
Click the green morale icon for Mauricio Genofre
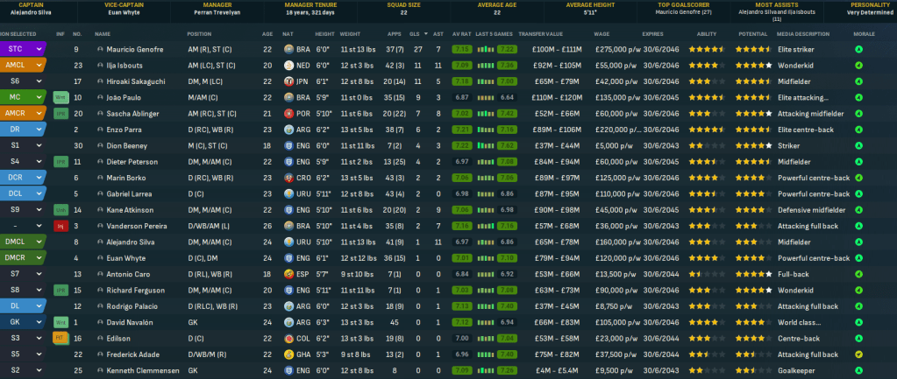858,50
